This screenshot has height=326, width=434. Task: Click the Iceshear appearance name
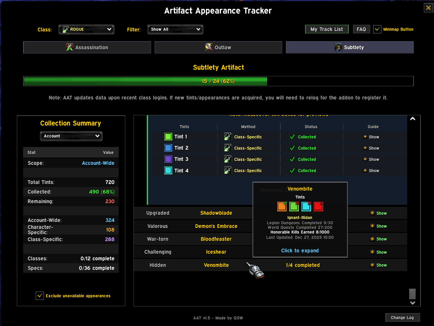coord(216,252)
